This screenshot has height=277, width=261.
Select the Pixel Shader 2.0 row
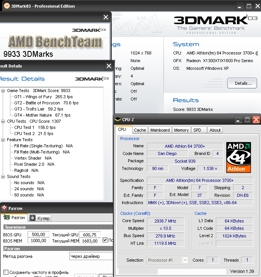34,164
